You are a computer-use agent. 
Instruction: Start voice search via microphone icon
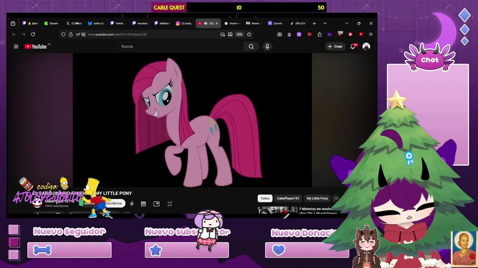pos(267,47)
